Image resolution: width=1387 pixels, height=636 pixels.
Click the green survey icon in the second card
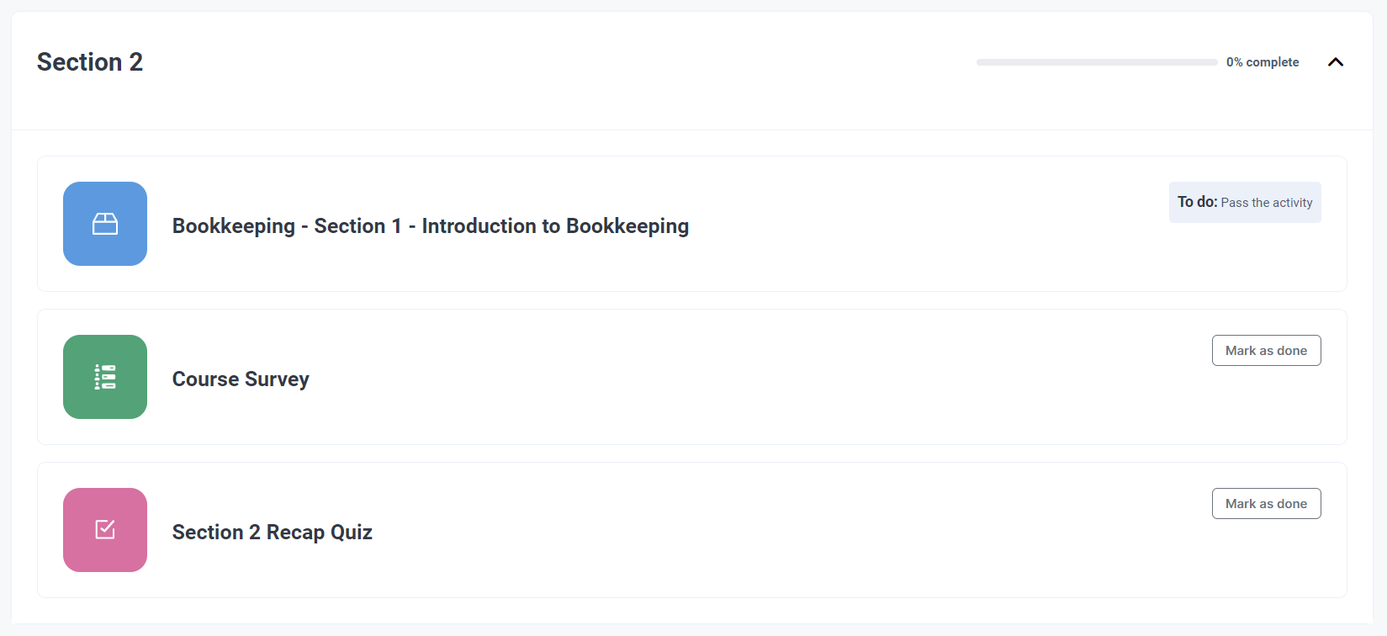click(104, 377)
